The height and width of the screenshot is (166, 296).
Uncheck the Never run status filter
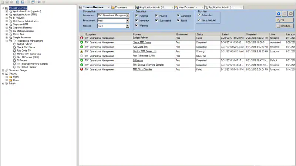coord(137,20)
